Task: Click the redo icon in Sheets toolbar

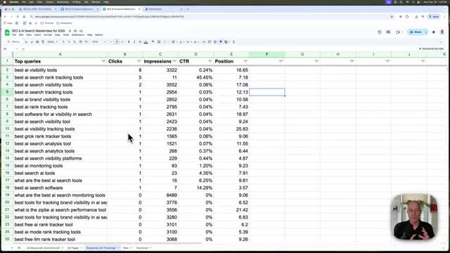Action: point(32,42)
